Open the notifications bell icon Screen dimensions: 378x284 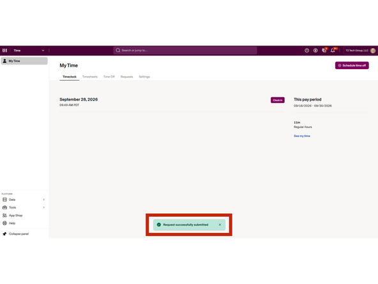(333, 51)
